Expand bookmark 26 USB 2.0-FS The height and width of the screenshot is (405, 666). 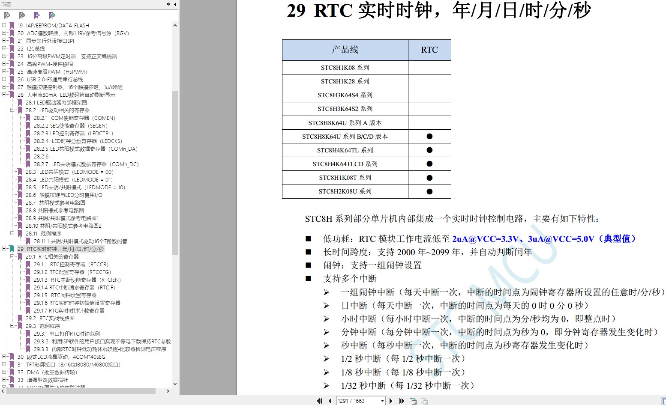[4, 79]
